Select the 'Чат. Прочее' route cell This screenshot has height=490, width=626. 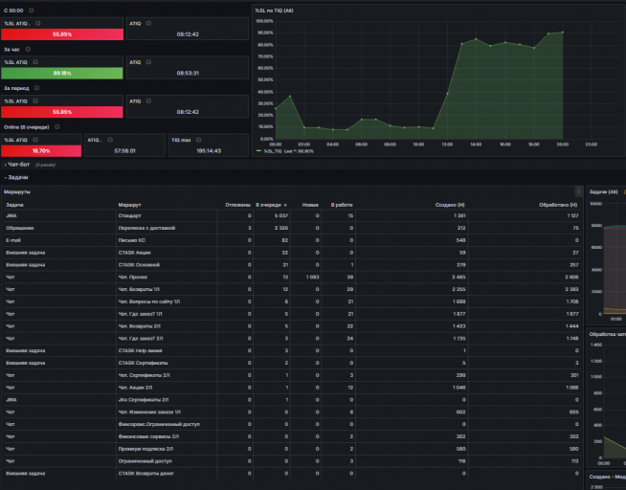coord(167,277)
